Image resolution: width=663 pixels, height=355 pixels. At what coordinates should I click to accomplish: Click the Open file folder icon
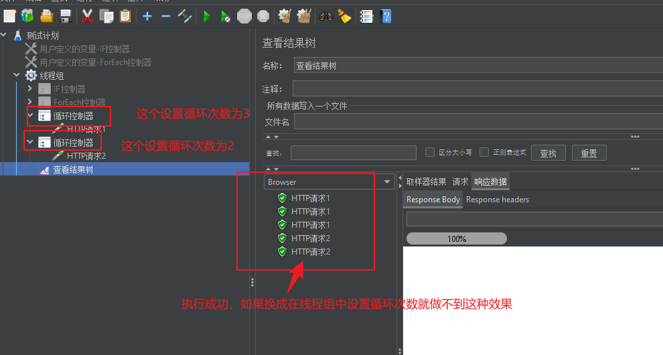46,17
